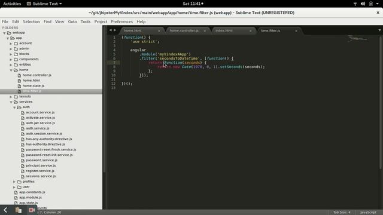Expand the profiles folder
The width and height of the screenshot is (383, 215).
coord(14,182)
